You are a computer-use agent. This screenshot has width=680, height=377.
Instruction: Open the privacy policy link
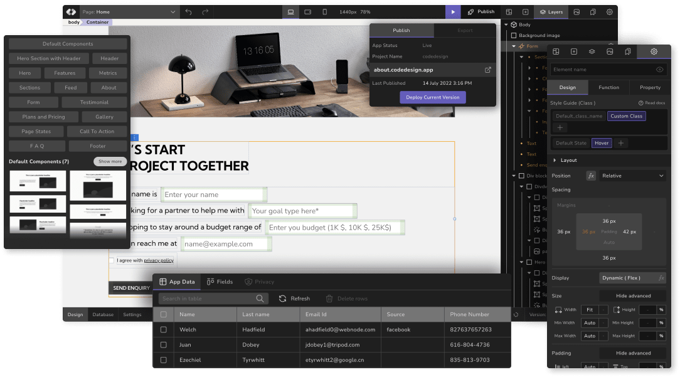tap(159, 260)
